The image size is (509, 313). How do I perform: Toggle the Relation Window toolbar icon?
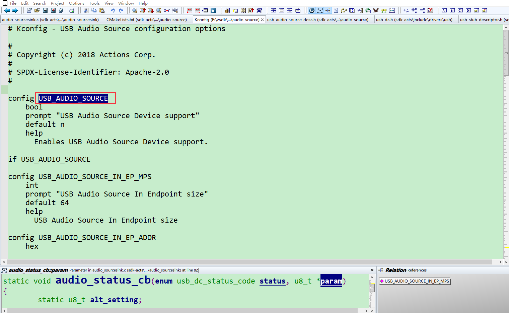click(328, 10)
